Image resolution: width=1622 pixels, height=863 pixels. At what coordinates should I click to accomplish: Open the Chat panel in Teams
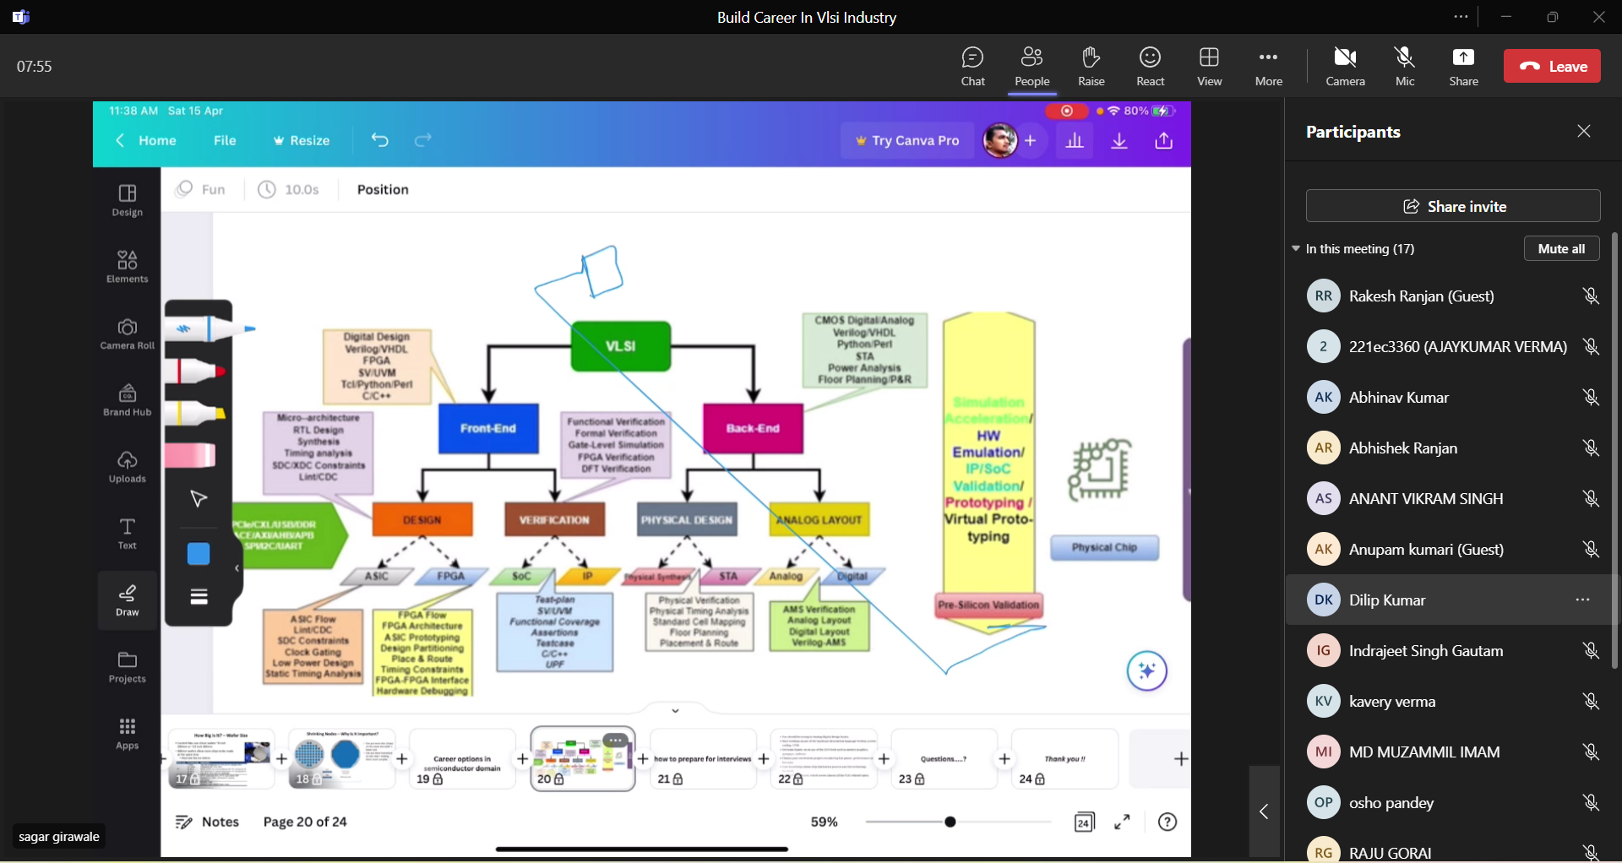[x=972, y=66]
